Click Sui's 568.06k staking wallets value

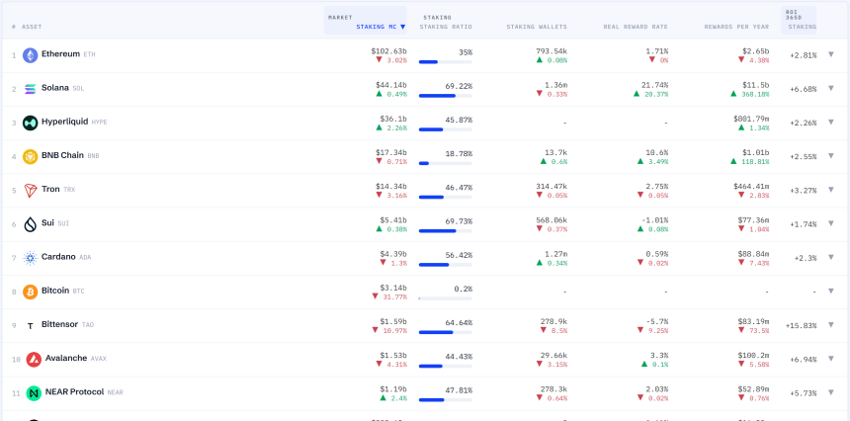[x=552, y=220]
